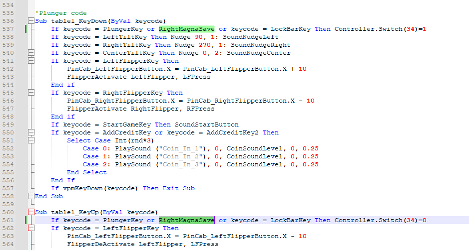
Task: Select line number 561 in the margin
Action: (x=8, y=220)
